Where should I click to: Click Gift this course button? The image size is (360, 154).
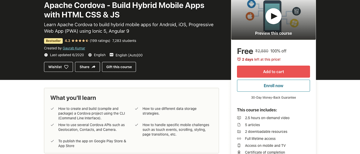[x=119, y=67]
